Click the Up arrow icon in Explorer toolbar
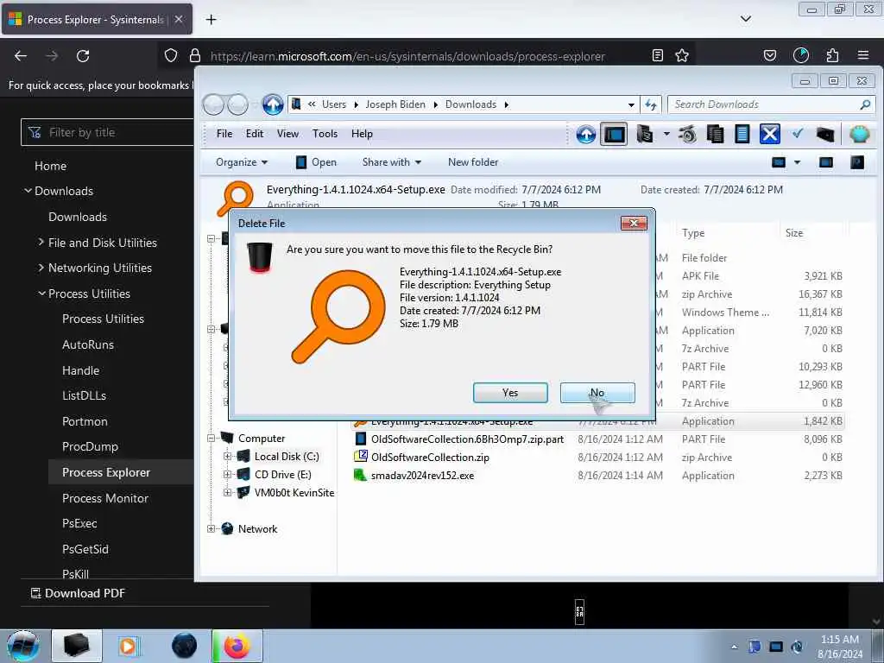 [x=586, y=134]
